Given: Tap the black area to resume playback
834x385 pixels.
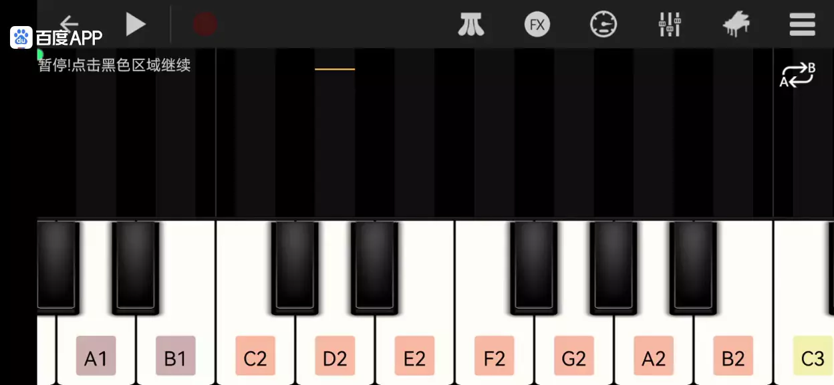Looking at the screenshot, I should (x=428, y=134).
